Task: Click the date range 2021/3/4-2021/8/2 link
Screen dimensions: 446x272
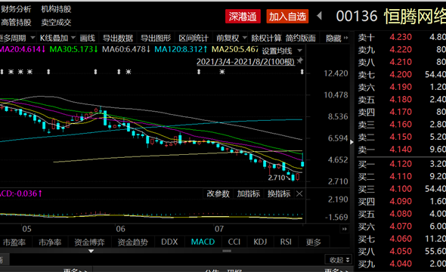Action: pyautogui.click(x=246, y=62)
